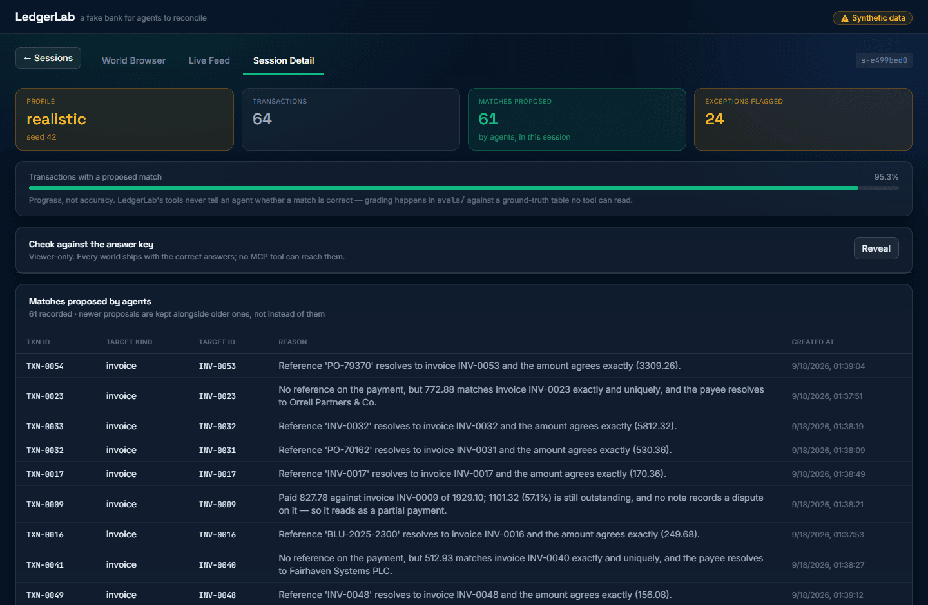Select transaction TXN-0049
This screenshot has height=605, width=928.
point(45,595)
